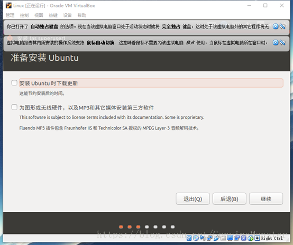The image size is (293, 245).
Task: Open the 设备 menu
Action: (68, 15)
